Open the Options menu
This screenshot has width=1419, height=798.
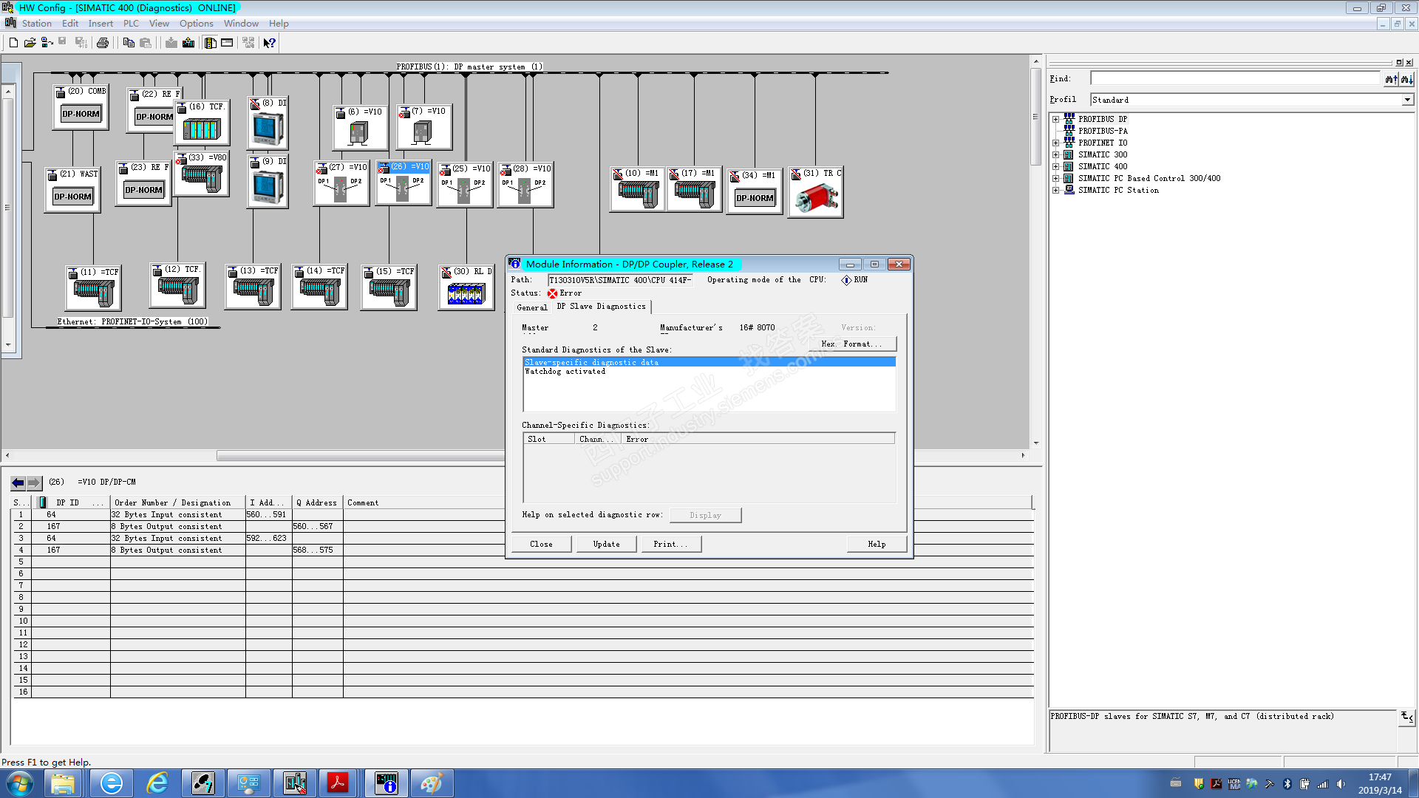[196, 24]
